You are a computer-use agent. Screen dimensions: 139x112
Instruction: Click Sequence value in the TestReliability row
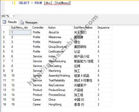pyautogui.click(x=104, y=80)
